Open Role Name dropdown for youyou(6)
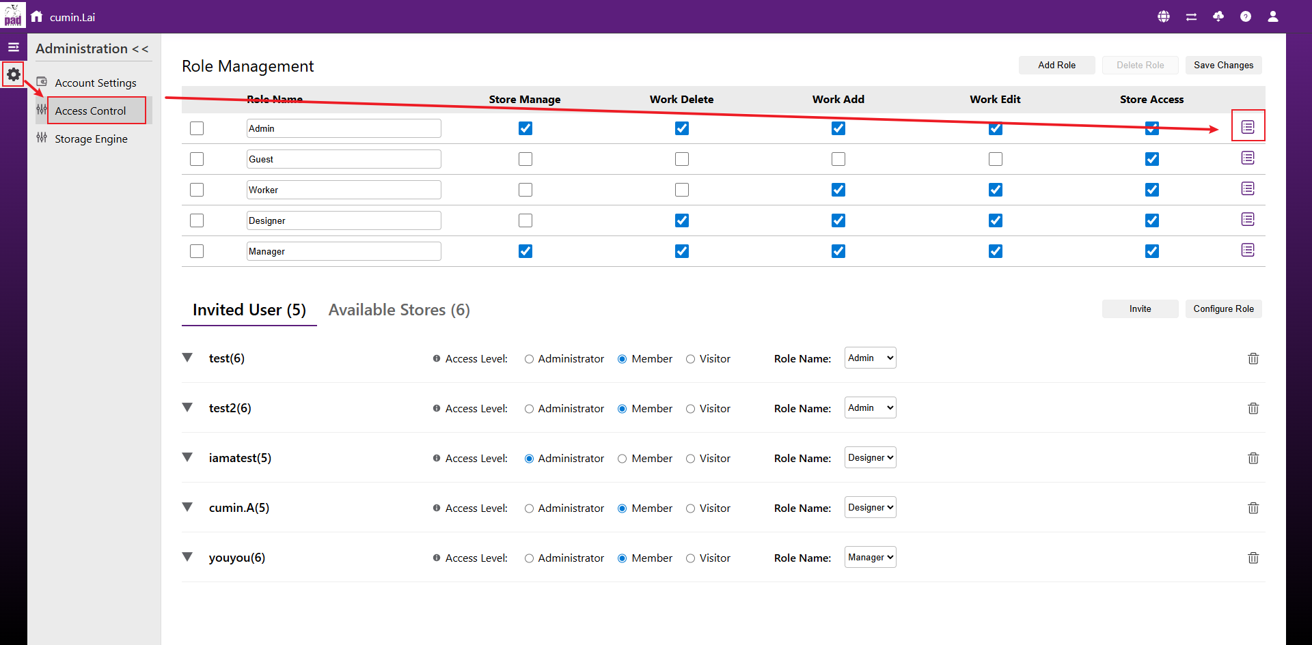1312x645 pixels. pyautogui.click(x=870, y=557)
